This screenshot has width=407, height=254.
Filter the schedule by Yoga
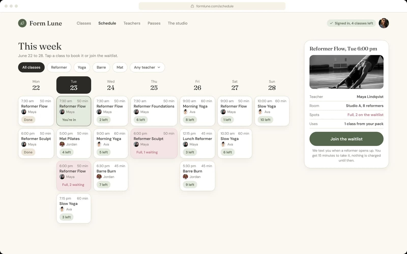pos(82,67)
